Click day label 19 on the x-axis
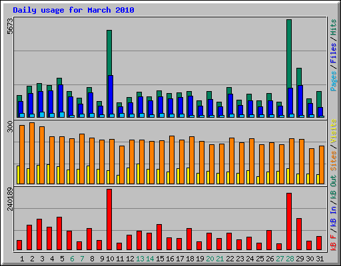 pos(200,259)
